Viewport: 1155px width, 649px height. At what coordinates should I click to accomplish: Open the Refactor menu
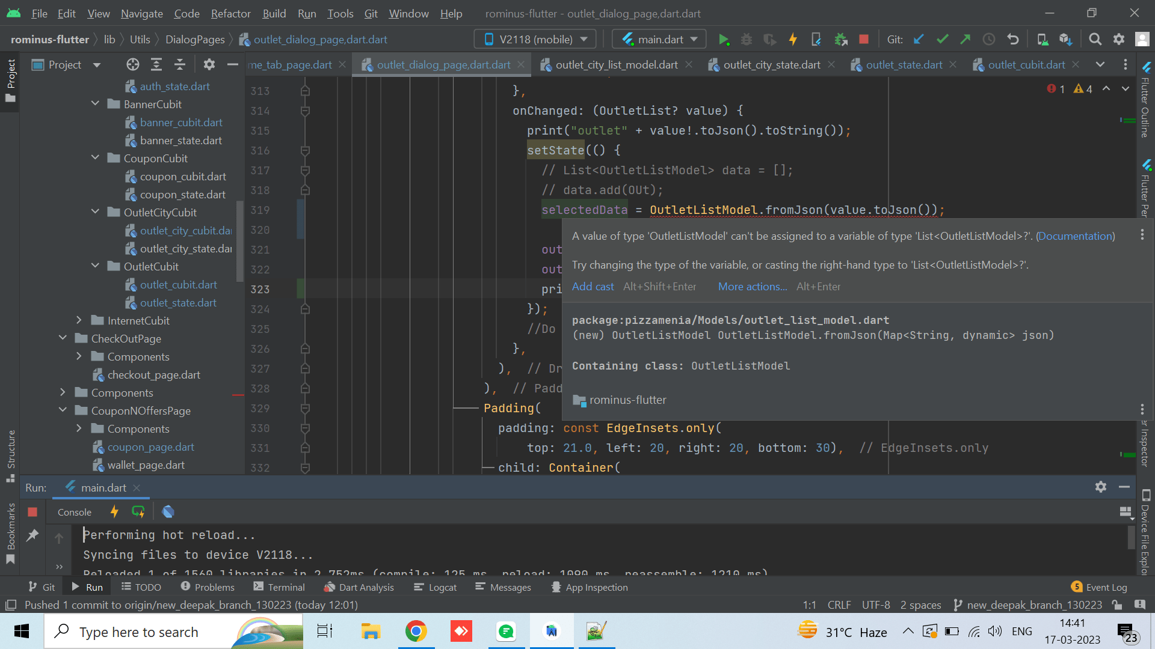230,13
